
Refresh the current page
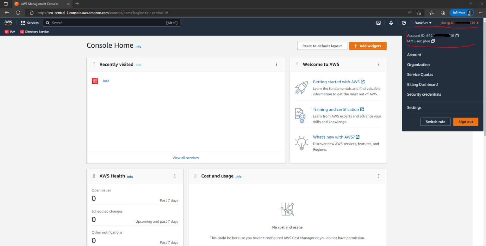(18, 13)
